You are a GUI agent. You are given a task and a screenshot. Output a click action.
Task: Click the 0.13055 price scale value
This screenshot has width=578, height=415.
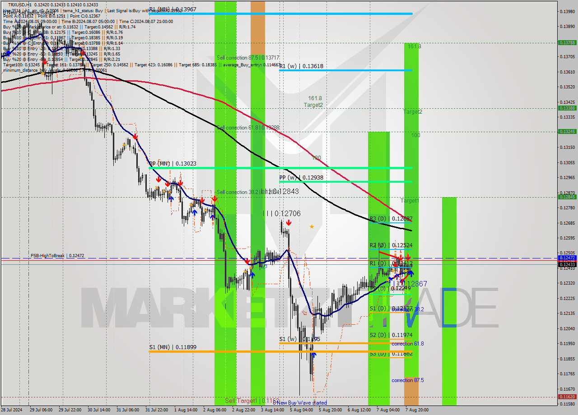click(567, 162)
